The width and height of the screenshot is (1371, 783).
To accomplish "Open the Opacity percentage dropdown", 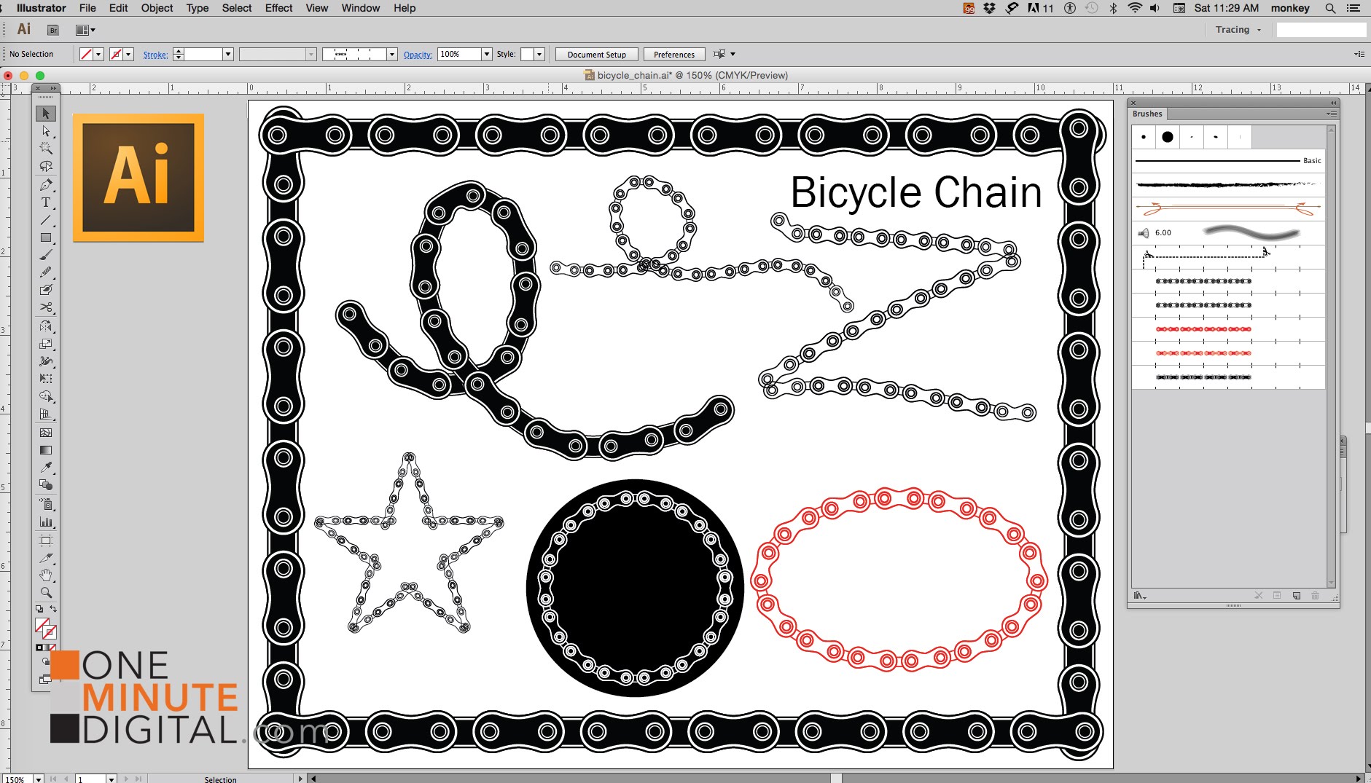I will tap(485, 54).
